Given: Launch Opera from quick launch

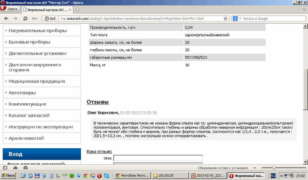Looking at the screenshot, I should (x=99, y=175).
